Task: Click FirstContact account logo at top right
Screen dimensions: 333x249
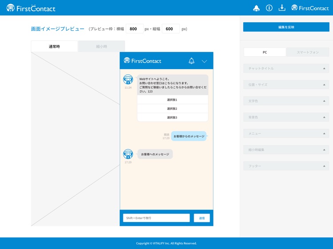Action: coord(310,8)
